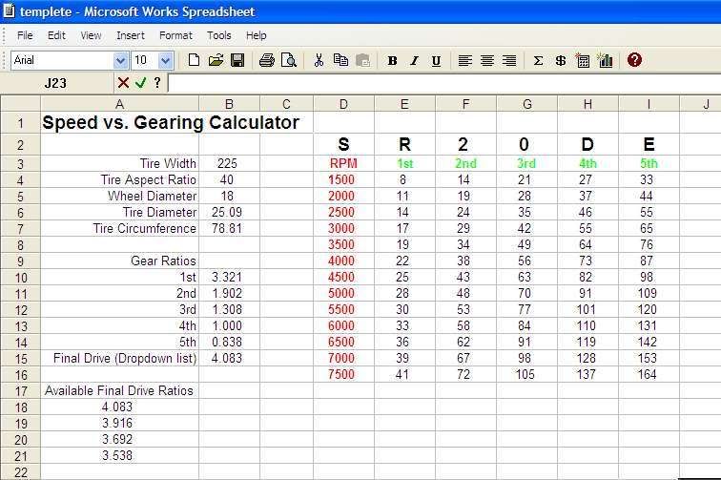721x480 pixels.
Task: Select the final drive ratio 3.916 cell
Action: click(119, 423)
